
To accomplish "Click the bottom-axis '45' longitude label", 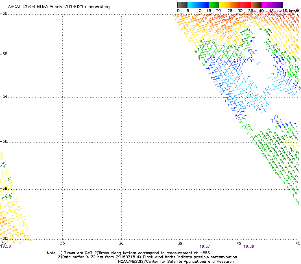I will (298, 243).
